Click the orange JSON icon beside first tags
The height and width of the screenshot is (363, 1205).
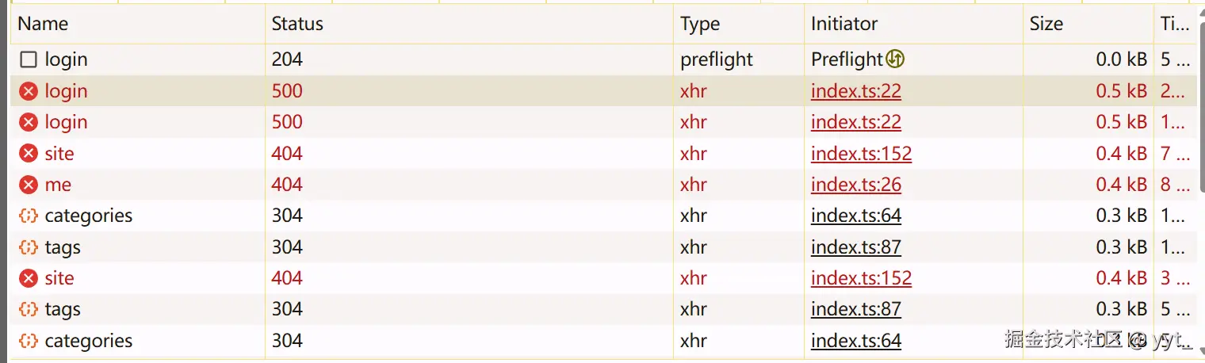click(29, 247)
